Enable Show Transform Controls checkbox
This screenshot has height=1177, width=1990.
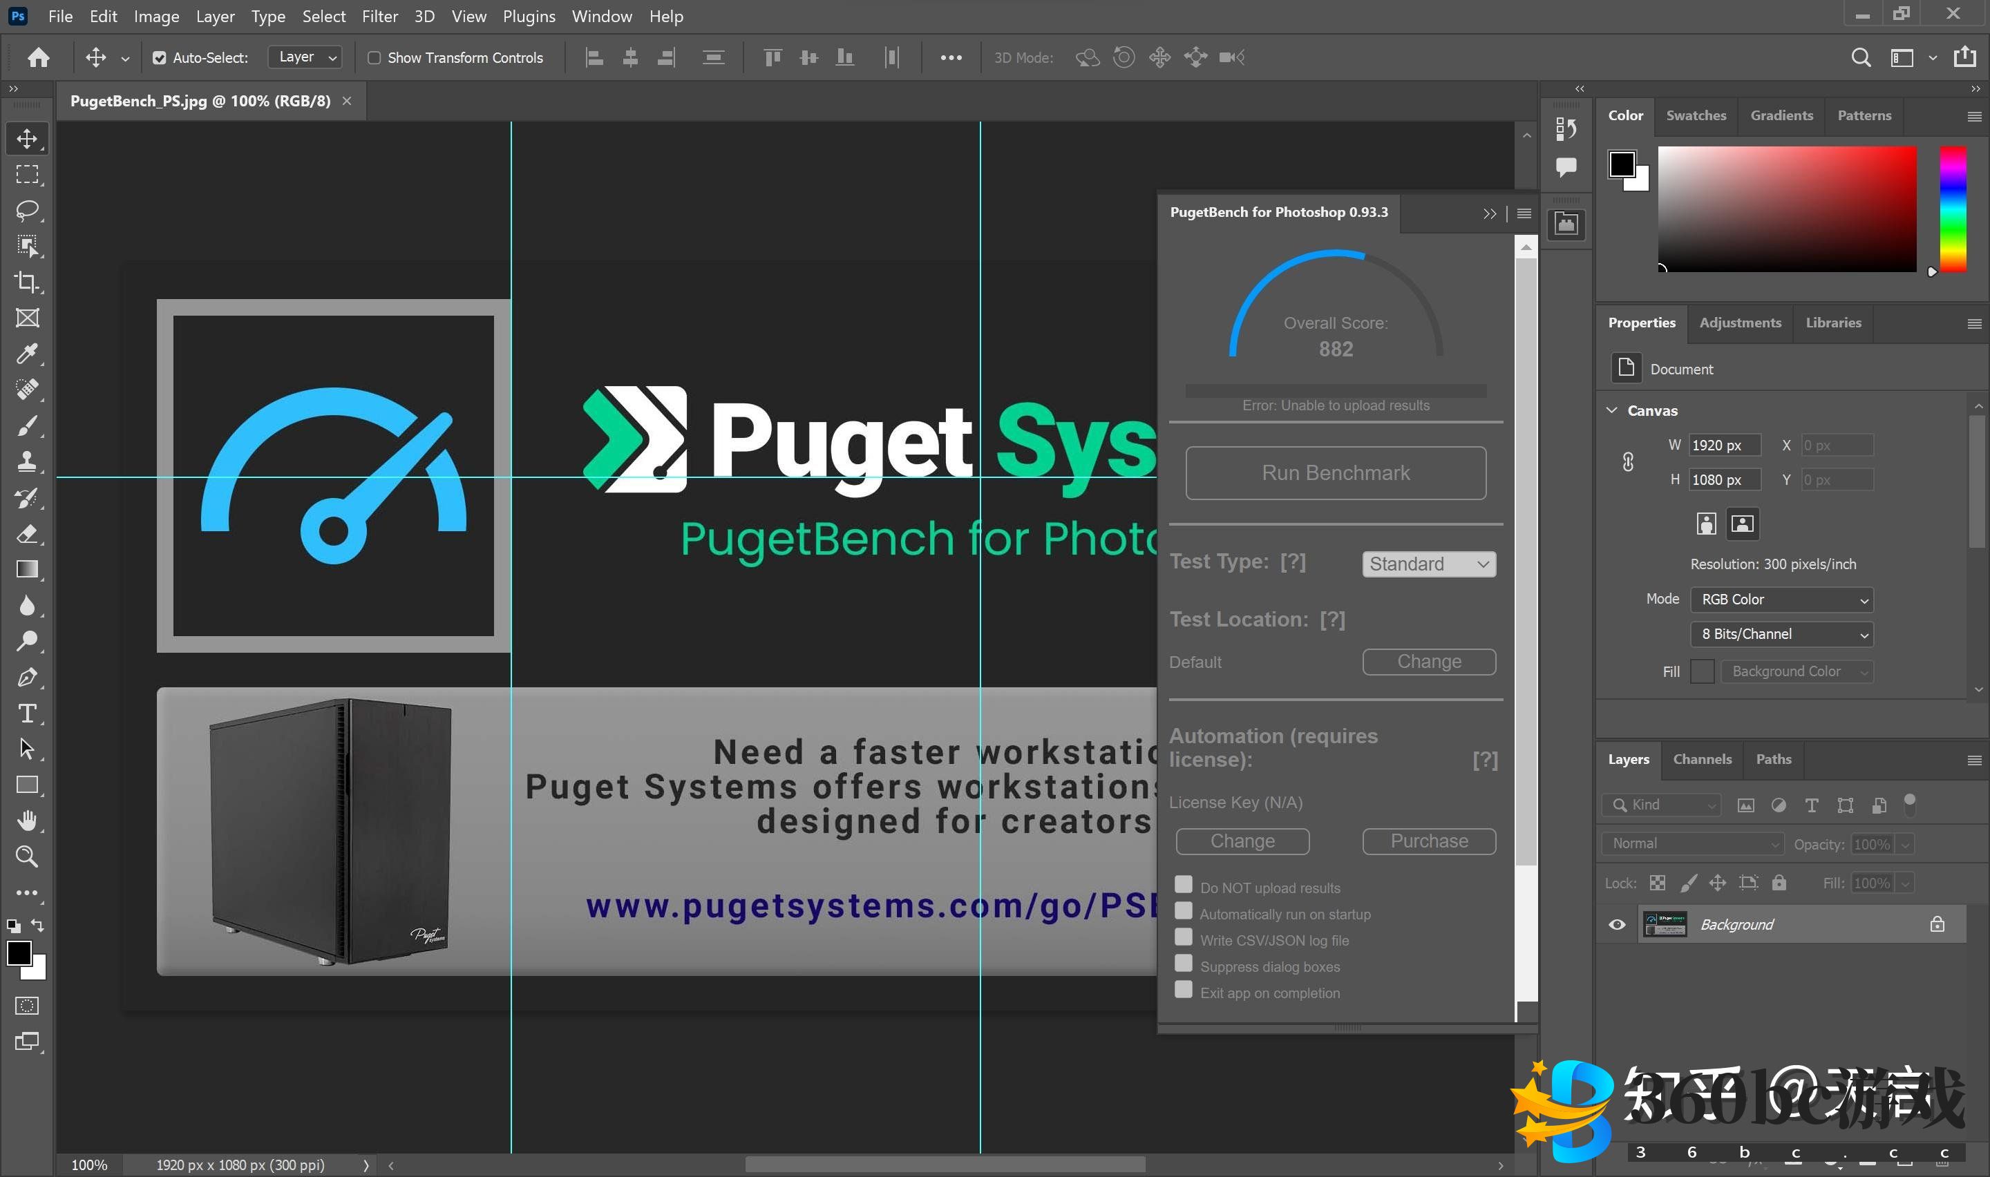pyautogui.click(x=375, y=58)
